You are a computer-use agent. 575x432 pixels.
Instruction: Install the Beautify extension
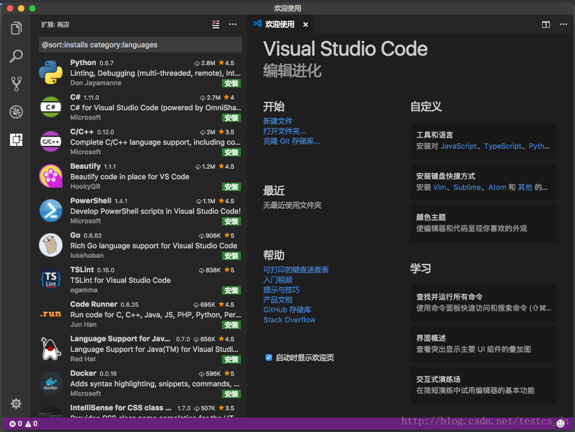click(231, 186)
